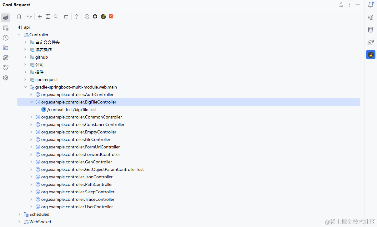Open the chat bubble feedback icon

[x=87, y=17]
